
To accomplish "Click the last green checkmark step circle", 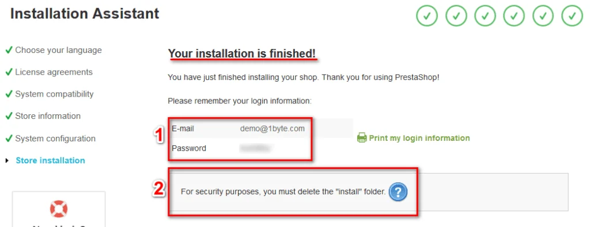I will 572,16.
